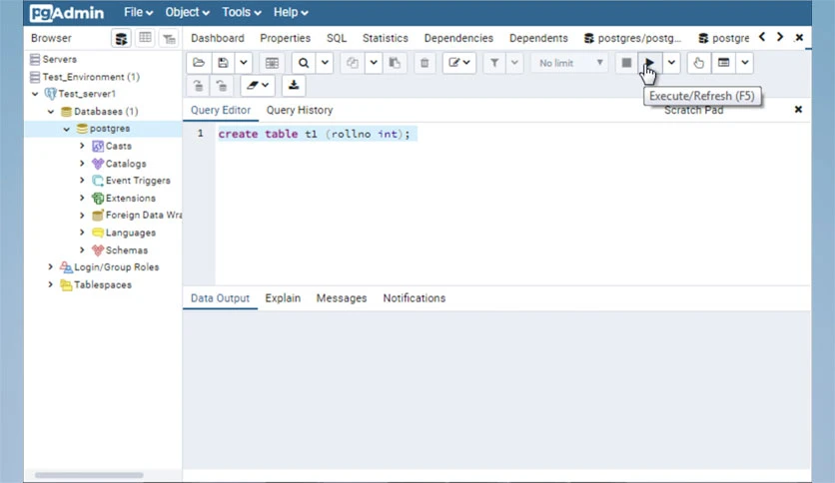Click the Paste rows icon
Image resolution: width=835 pixels, height=483 pixels.
pyautogui.click(x=395, y=63)
